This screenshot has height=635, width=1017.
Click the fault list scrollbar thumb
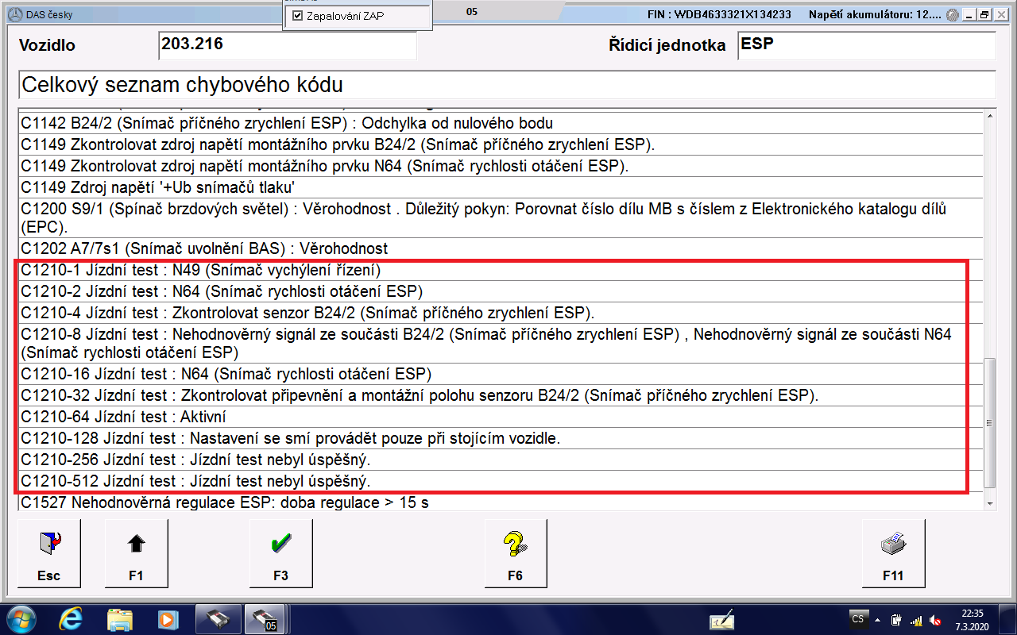coord(989,422)
